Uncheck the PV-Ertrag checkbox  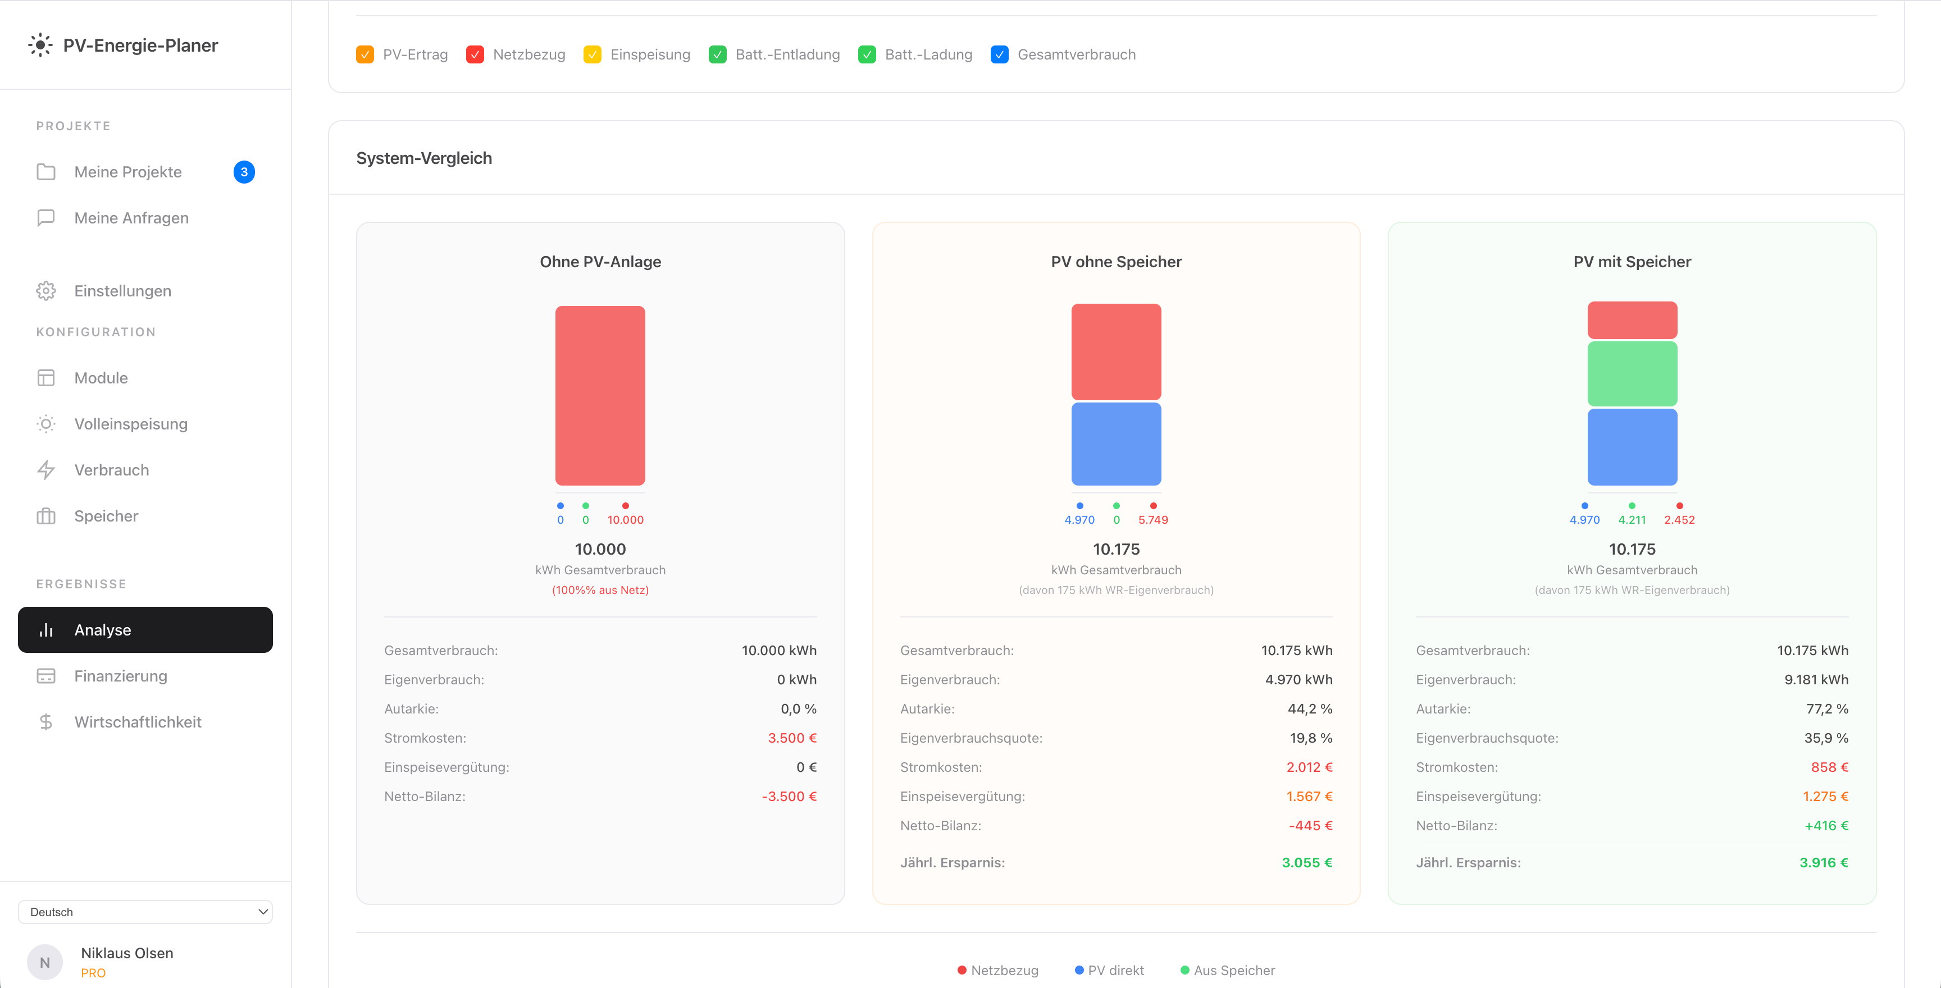pyautogui.click(x=364, y=54)
